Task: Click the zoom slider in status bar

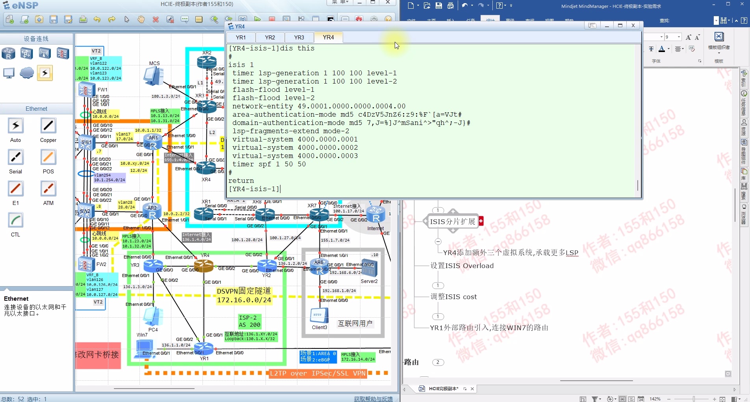Action: click(x=693, y=399)
